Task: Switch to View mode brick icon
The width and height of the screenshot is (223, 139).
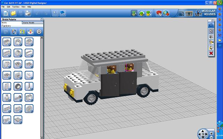Action: (141, 13)
